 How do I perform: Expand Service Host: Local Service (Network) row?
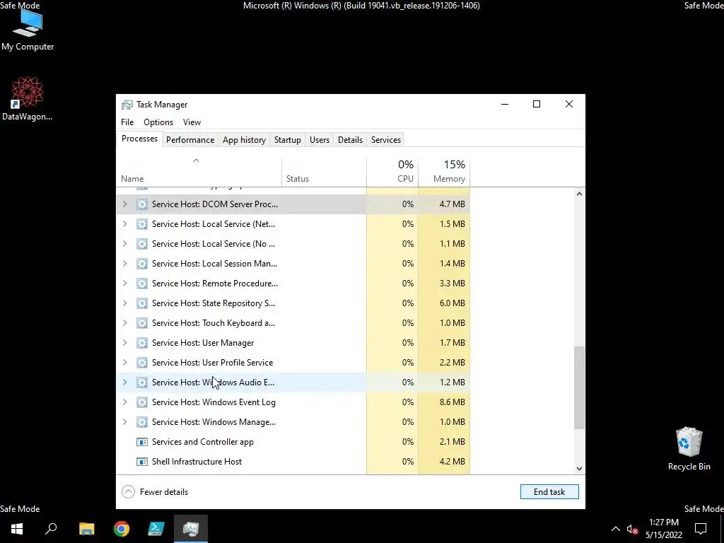(124, 224)
